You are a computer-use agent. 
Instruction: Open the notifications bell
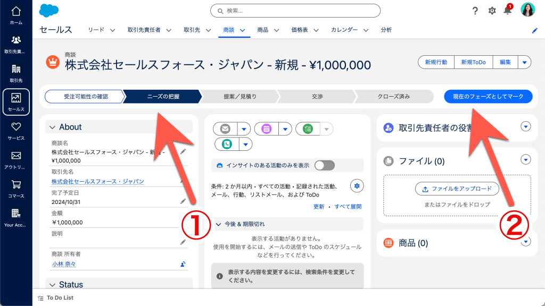[x=507, y=10]
